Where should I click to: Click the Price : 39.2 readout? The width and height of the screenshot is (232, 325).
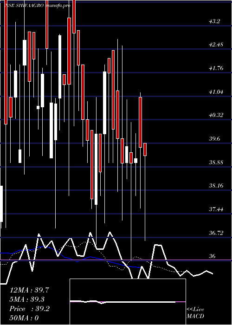(x=29, y=309)
